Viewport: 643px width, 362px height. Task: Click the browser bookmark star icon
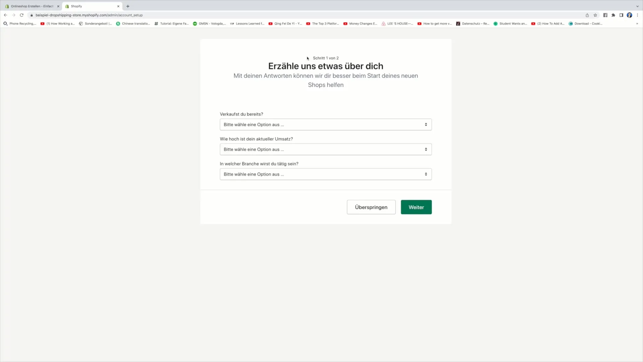595,15
